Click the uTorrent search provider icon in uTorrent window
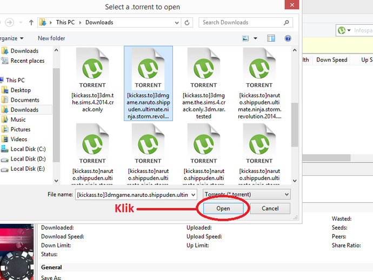Viewport: 373px width, 280px height. (x=342, y=30)
